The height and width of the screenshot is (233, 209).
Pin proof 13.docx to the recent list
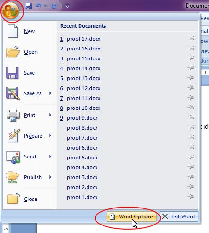click(191, 77)
